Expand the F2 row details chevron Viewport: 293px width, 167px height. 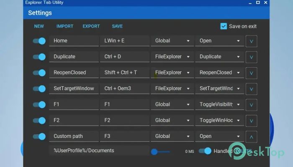pyautogui.click(x=251, y=121)
